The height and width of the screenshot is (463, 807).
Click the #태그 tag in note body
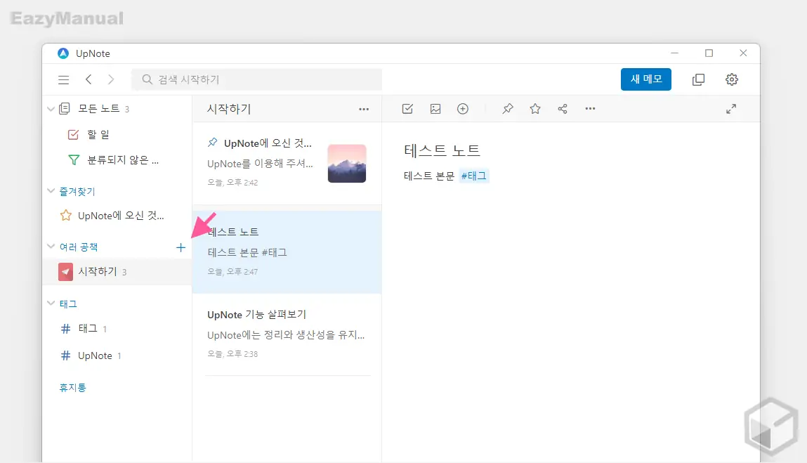click(x=473, y=176)
